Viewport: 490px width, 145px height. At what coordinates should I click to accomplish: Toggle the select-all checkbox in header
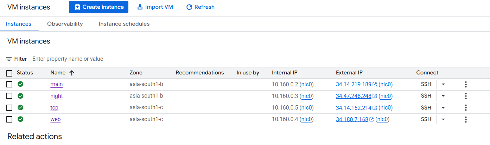pos(9,73)
